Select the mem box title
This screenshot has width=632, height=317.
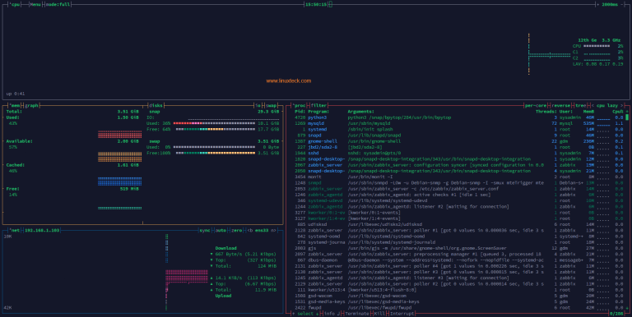(15, 105)
